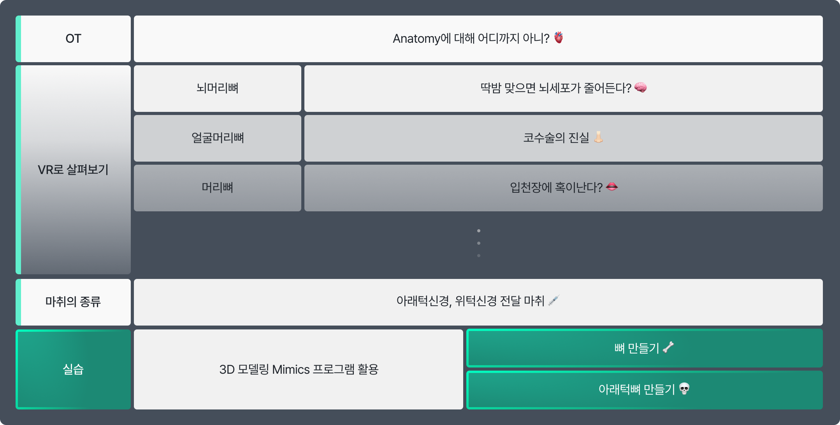Click the lips emoji icon

pos(612,187)
